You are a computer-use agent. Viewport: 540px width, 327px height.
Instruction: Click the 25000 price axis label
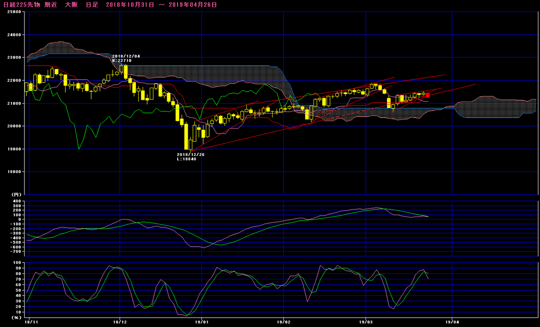tap(14, 12)
